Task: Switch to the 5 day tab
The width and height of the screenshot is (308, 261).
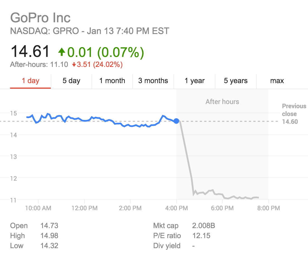Action: click(x=71, y=81)
